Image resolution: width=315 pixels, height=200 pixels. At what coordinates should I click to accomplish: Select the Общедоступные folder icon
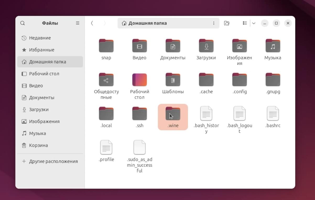pyautogui.click(x=106, y=80)
